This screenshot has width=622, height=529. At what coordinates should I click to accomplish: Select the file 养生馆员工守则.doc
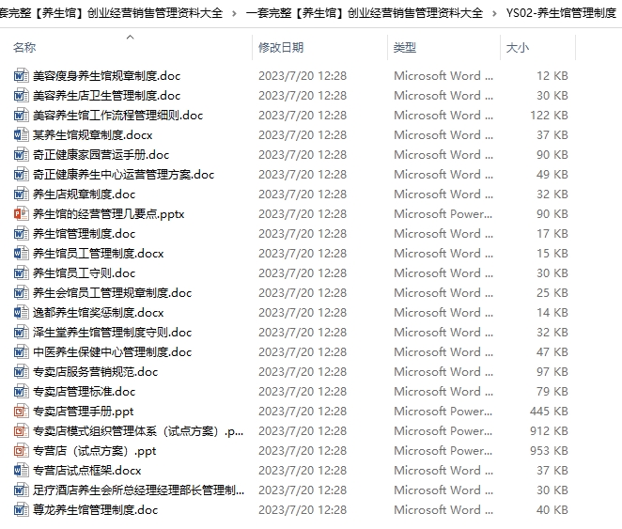pyautogui.click(x=84, y=272)
